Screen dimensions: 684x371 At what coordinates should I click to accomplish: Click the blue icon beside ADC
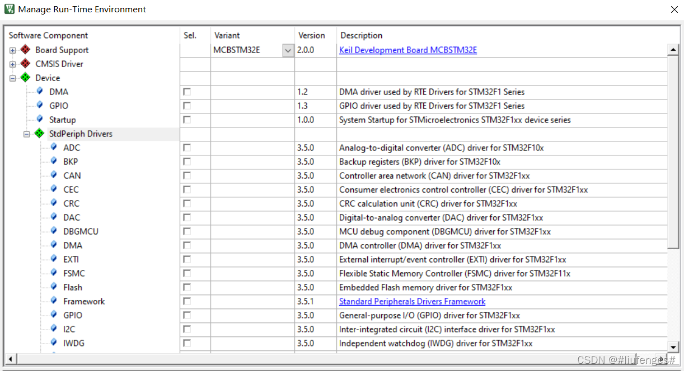click(54, 147)
